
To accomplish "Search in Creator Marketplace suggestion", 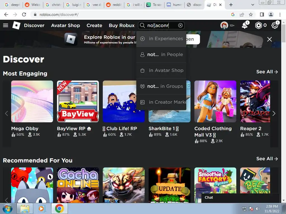I will (x=161, y=102).
